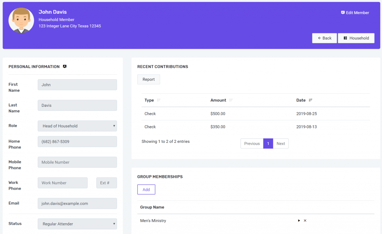
Task: Add a new group membership
Action: pyautogui.click(x=146, y=189)
